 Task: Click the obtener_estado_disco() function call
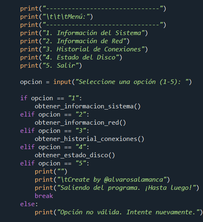click(75, 155)
